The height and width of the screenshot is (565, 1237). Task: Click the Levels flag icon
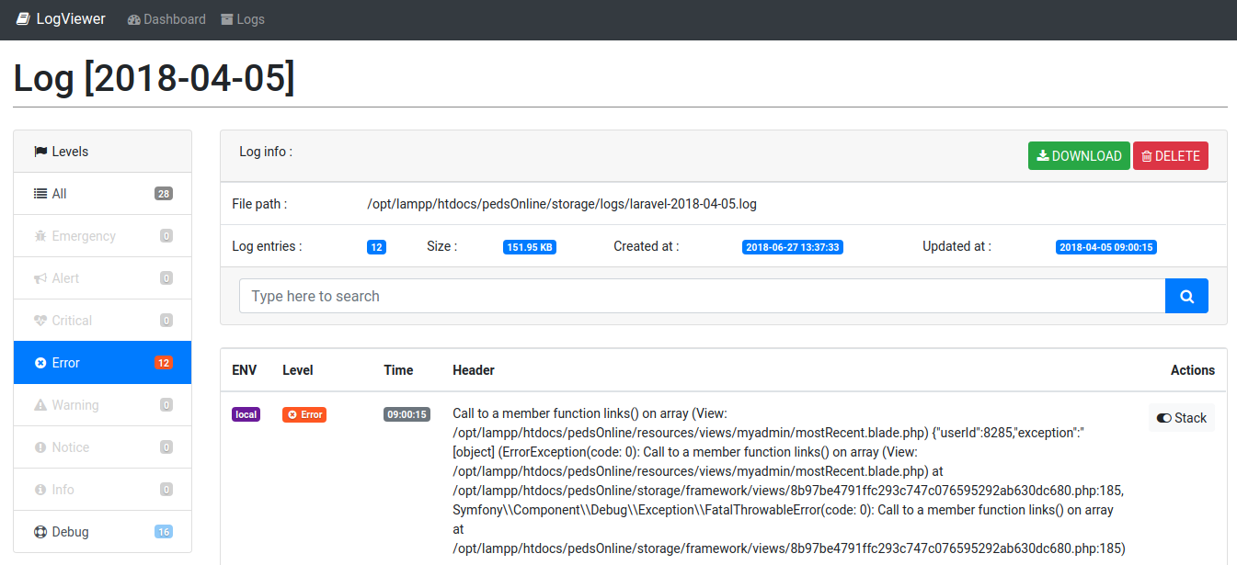point(40,152)
